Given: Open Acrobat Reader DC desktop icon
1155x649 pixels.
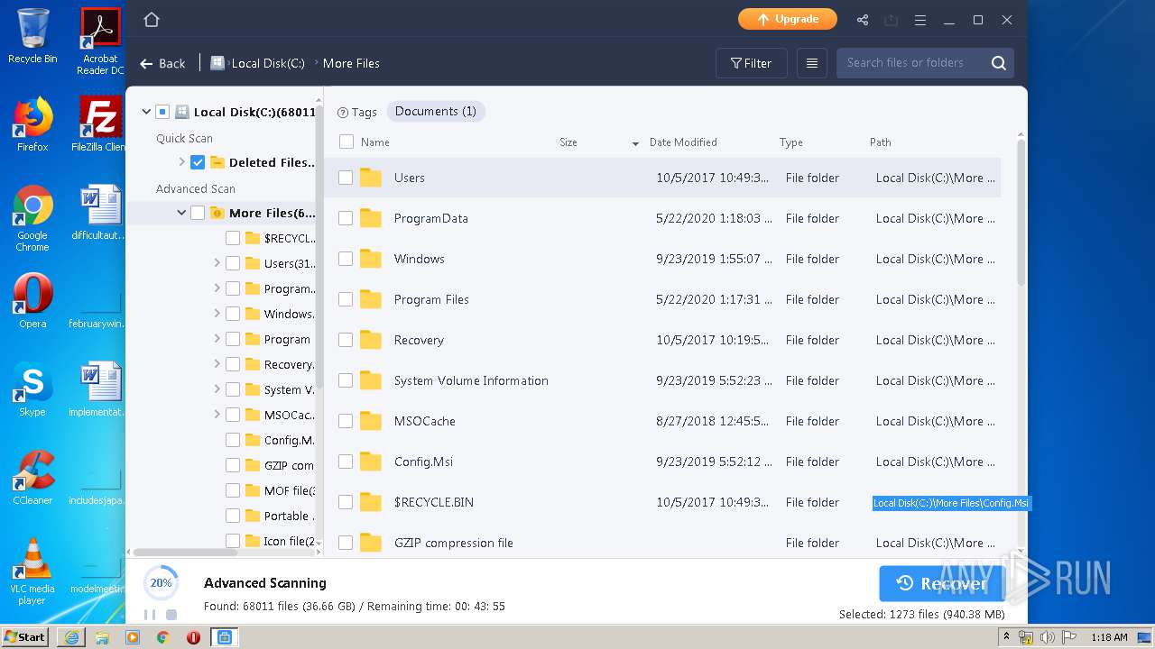Looking at the screenshot, I should pos(100,41).
